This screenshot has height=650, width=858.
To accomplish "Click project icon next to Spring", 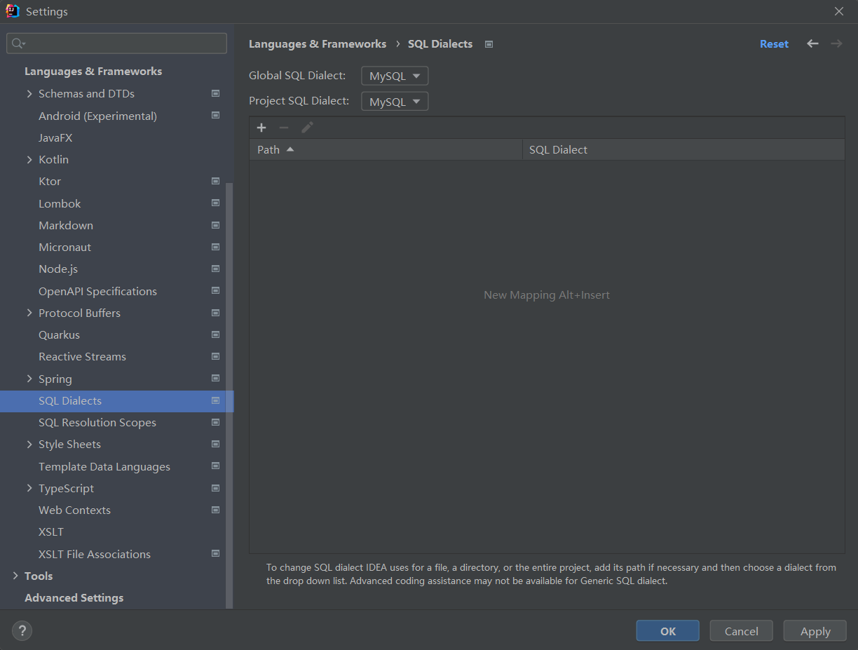I will click(x=216, y=379).
